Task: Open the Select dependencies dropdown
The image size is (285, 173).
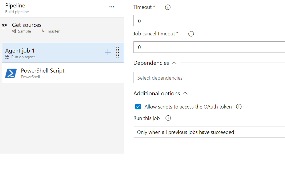Action: pos(209,78)
